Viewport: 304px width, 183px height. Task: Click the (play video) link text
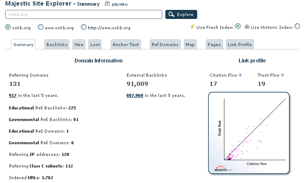pos(120,4)
